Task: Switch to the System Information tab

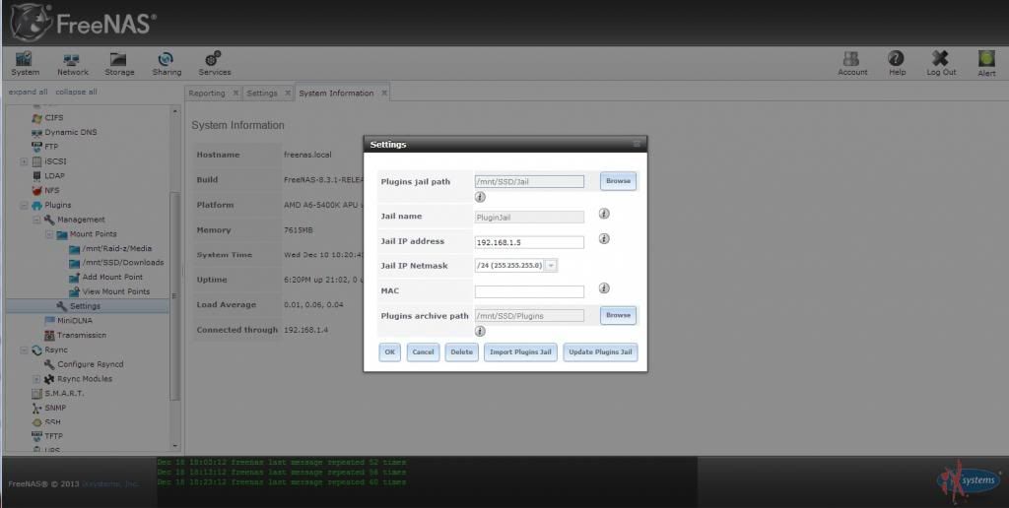Action: point(336,94)
